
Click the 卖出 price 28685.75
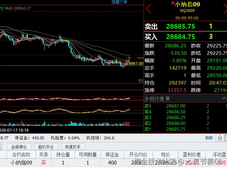[x=181, y=26]
